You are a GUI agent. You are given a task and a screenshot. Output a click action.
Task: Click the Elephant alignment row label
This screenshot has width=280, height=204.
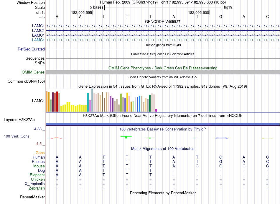37,175
